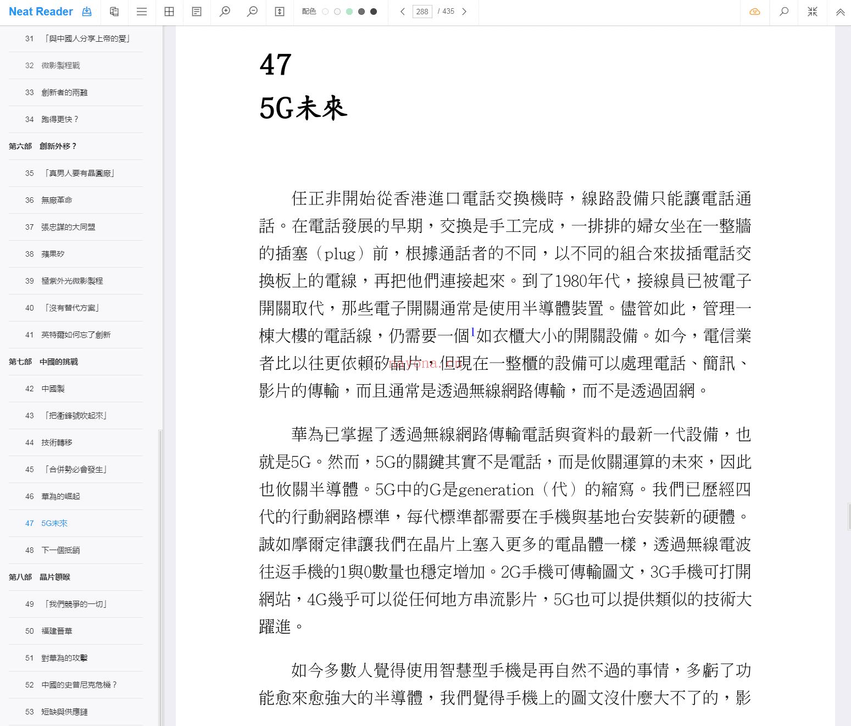Click the page number field showing 288
This screenshot has height=726, width=851.
pos(422,12)
